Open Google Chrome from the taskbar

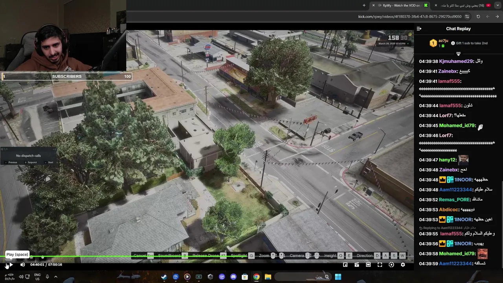click(x=256, y=277)
